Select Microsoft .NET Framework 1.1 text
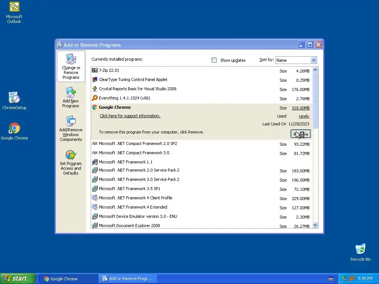 click(125, 162)
